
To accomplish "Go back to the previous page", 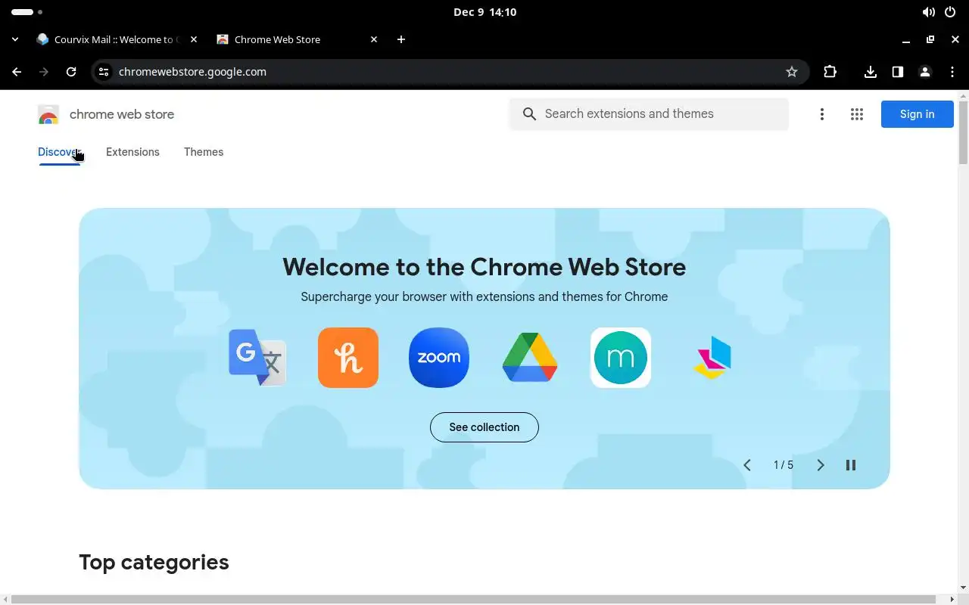I will coord(17,72).
